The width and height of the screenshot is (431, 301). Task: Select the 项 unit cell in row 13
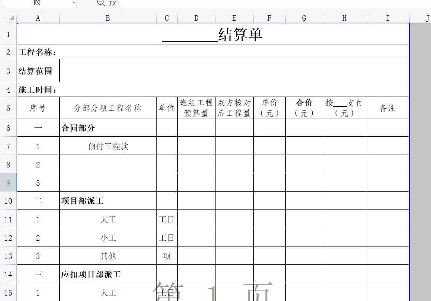point(167,256)
